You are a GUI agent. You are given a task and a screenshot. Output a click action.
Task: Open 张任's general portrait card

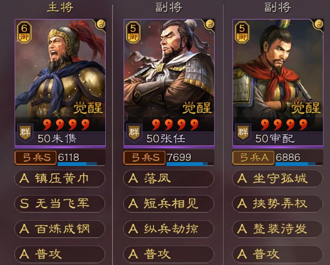(x=169, y=83)
